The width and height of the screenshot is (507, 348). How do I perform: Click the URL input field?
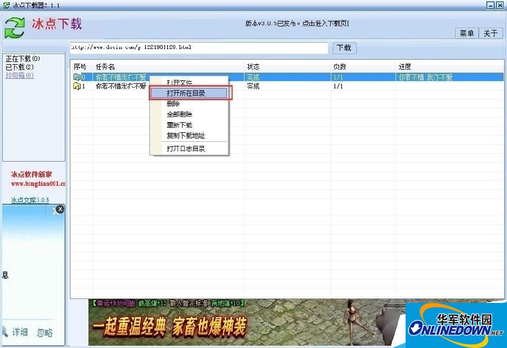pos(199,47)
